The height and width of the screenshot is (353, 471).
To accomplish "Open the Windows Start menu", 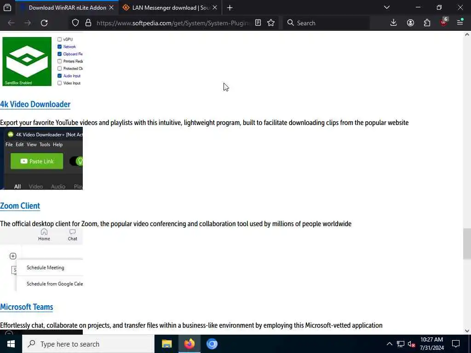I will click(11, 344).
